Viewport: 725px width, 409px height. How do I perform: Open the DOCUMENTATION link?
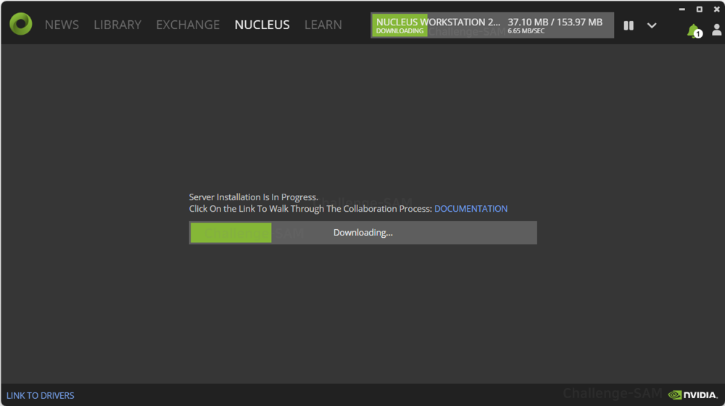pyautogui.click(x=471, y=209)
